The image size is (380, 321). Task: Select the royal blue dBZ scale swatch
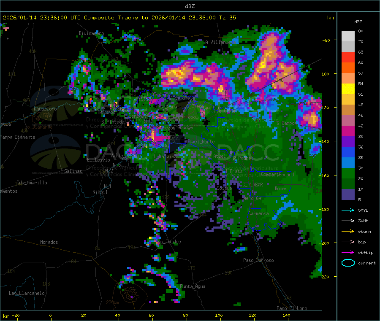348,152
